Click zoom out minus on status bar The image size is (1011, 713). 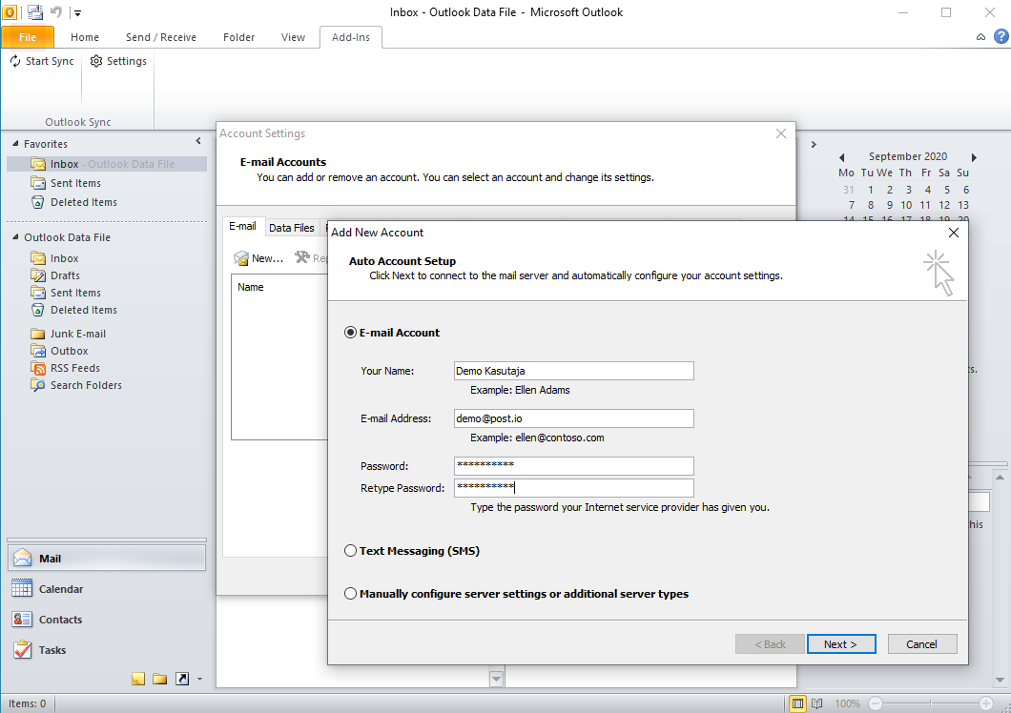875,703
